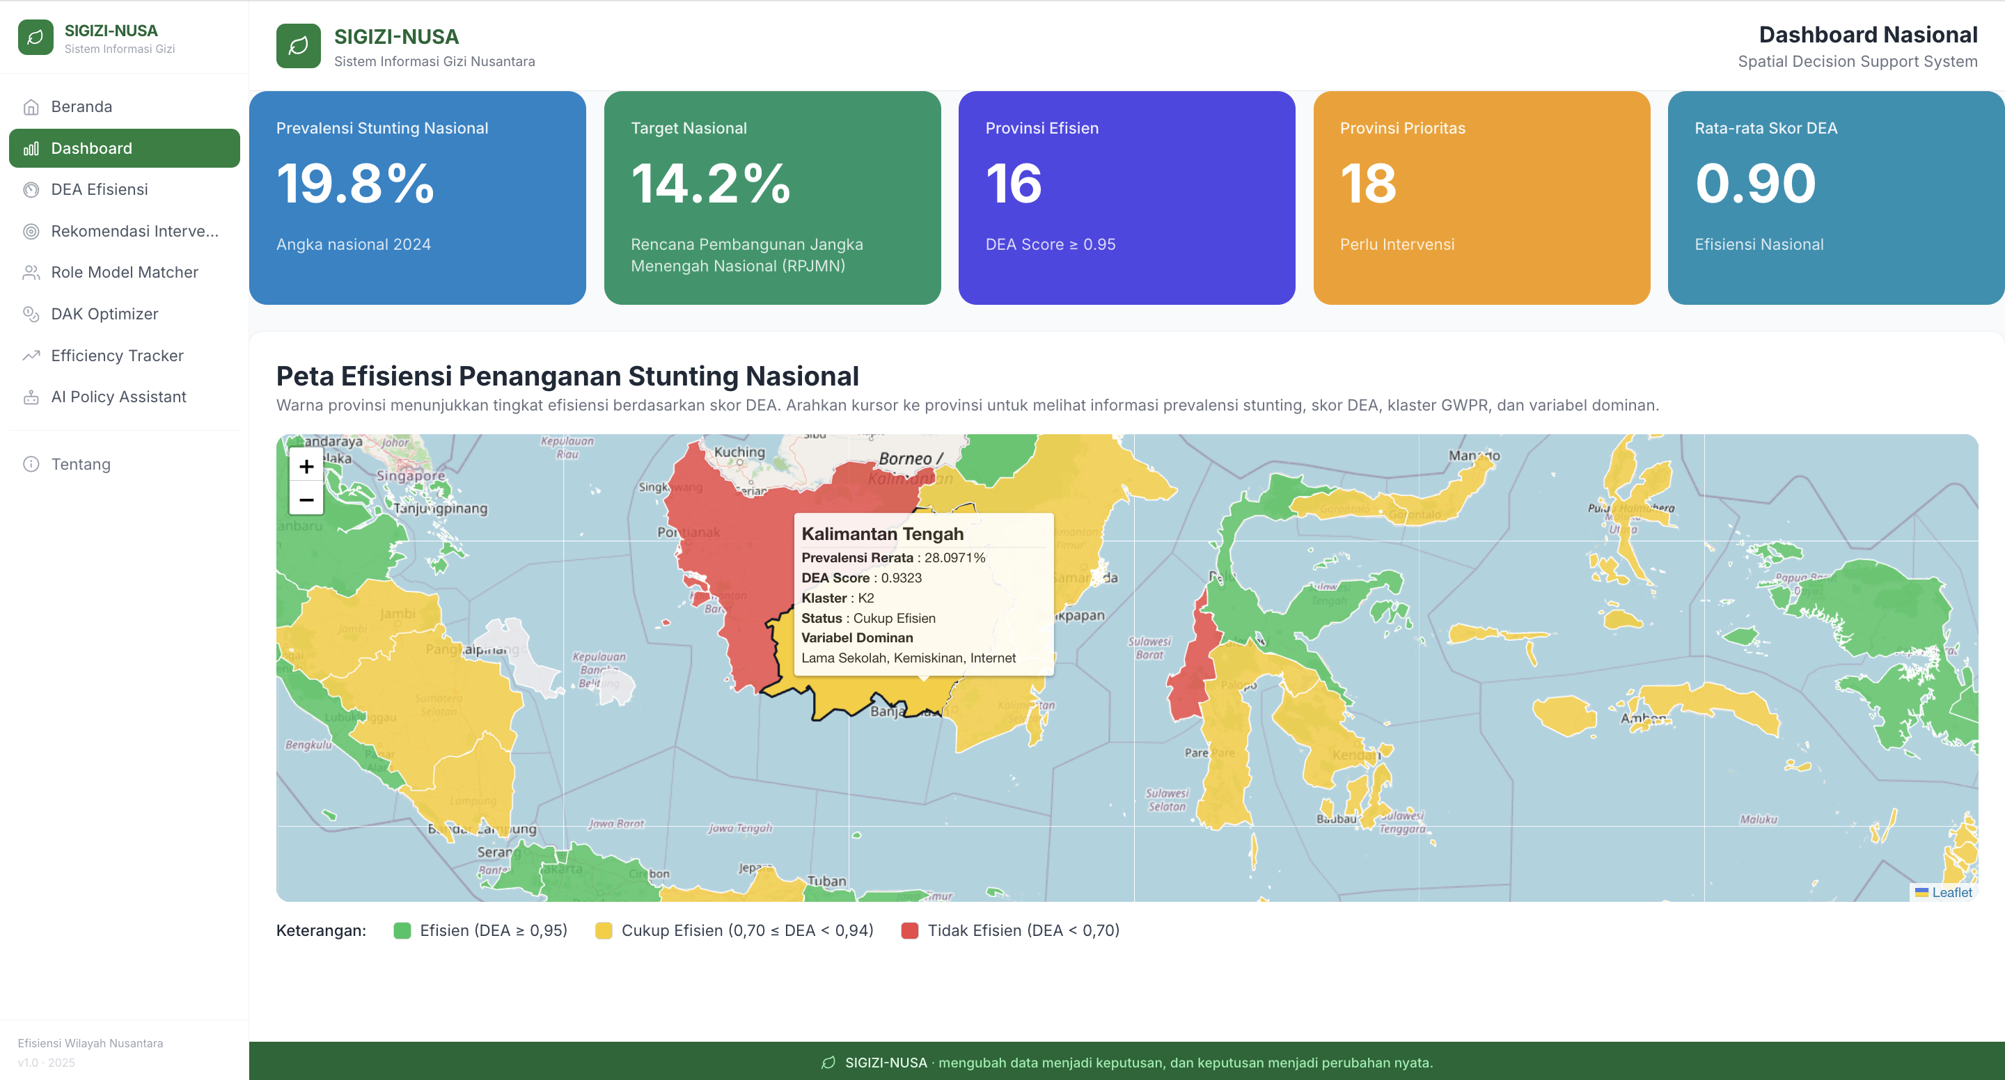Click the footer leaf icon
This screenshot has height=1080, width=2005.
[829, 1063]
